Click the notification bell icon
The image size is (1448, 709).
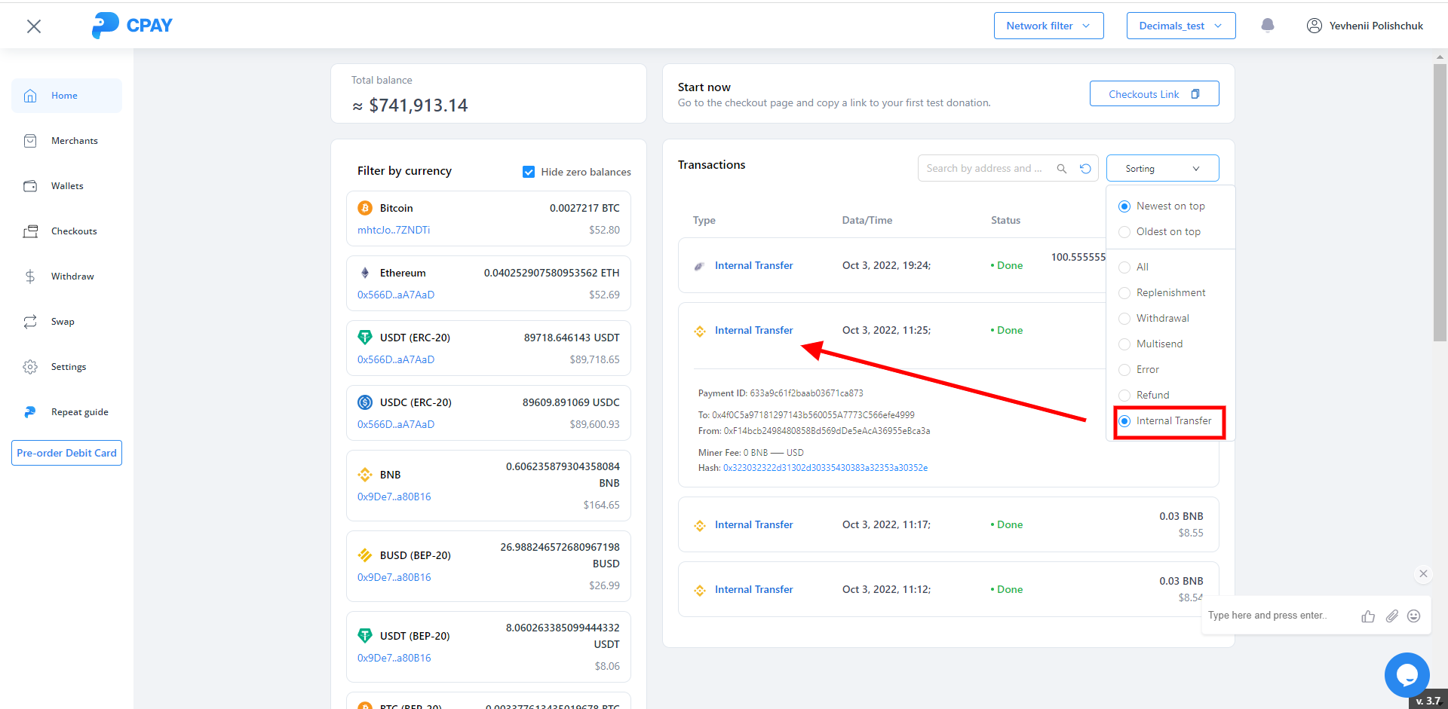1268,26
